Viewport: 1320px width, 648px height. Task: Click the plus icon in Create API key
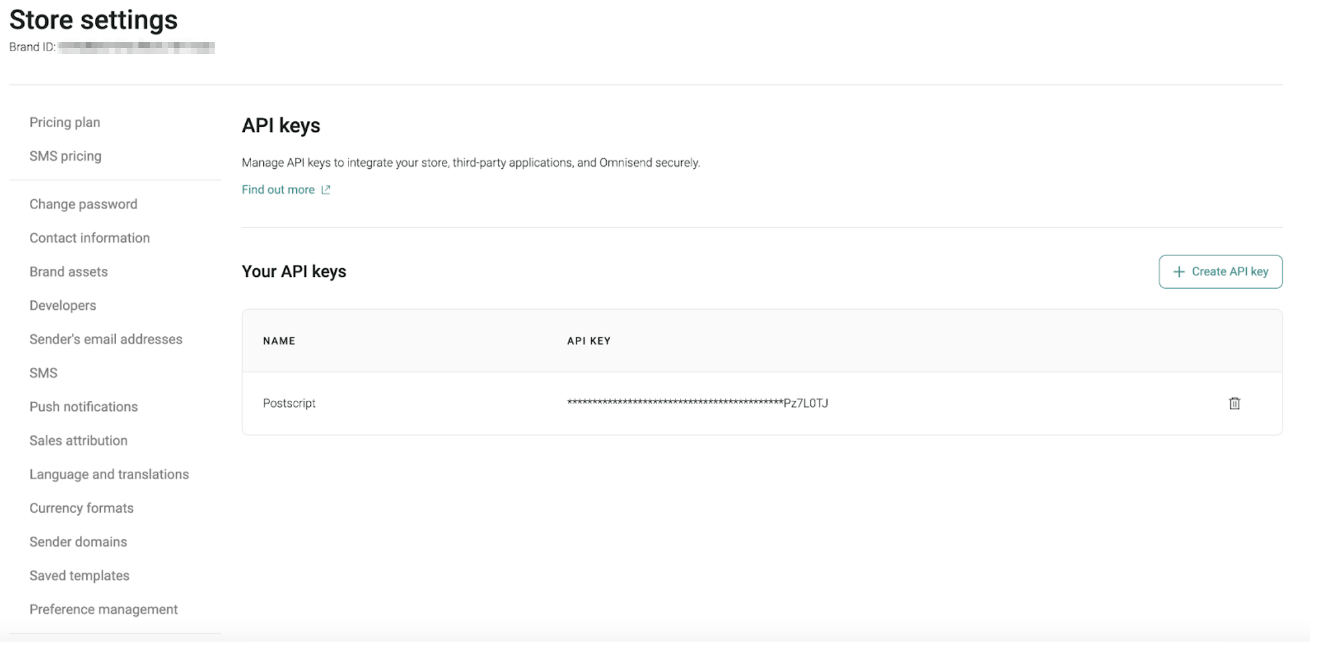coord(1179,272)
